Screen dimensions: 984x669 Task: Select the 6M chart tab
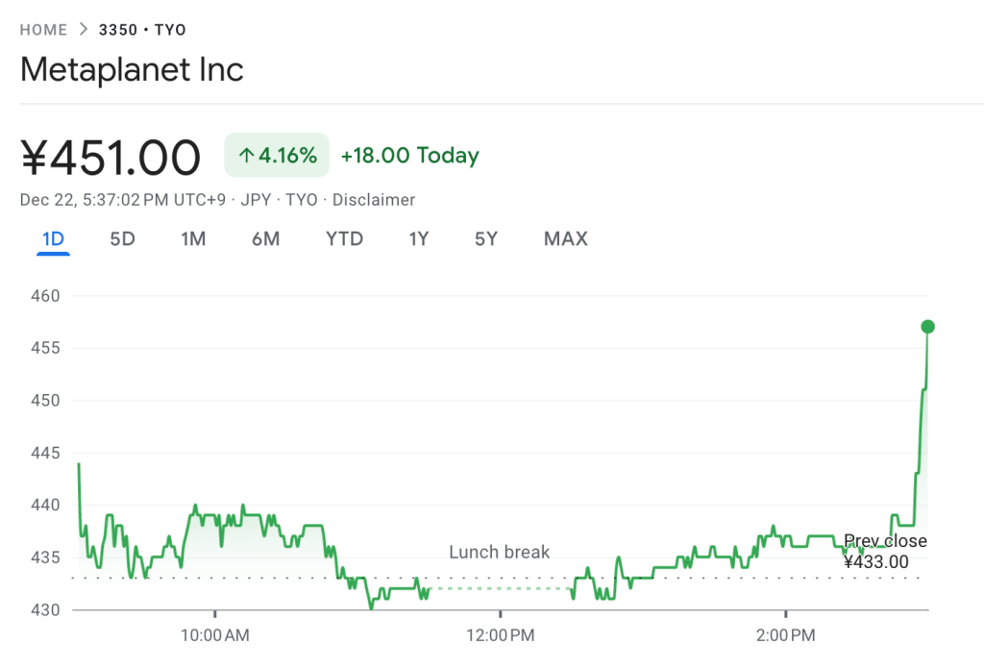265,238
